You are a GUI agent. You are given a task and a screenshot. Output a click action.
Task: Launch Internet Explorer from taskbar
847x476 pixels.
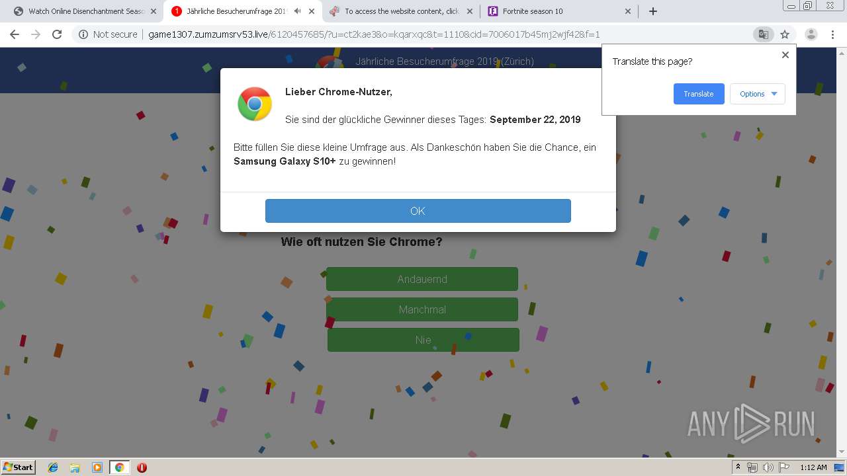point(53,467)
